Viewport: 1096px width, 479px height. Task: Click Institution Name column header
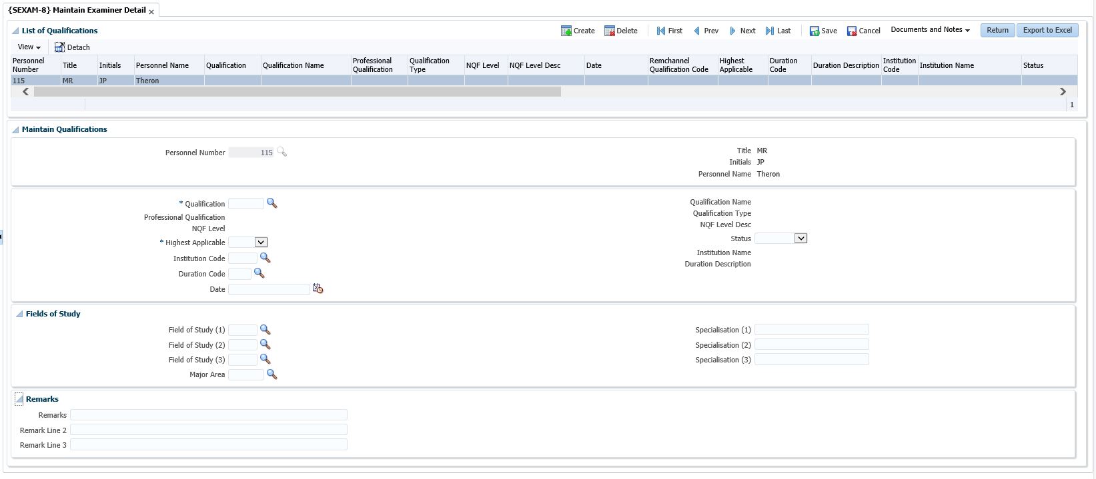click(x=969, y=65)
